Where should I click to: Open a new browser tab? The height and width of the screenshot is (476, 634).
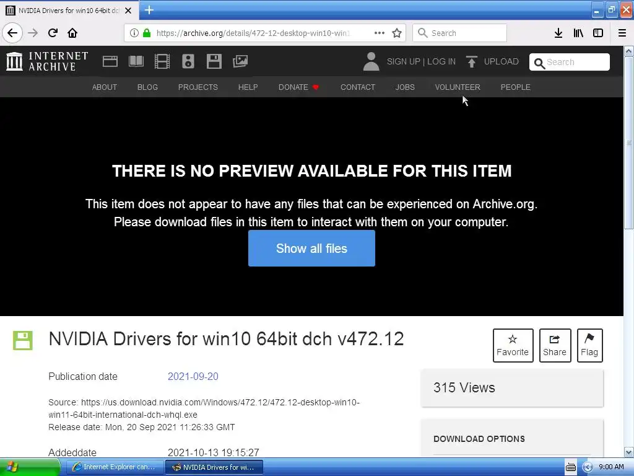149,10
